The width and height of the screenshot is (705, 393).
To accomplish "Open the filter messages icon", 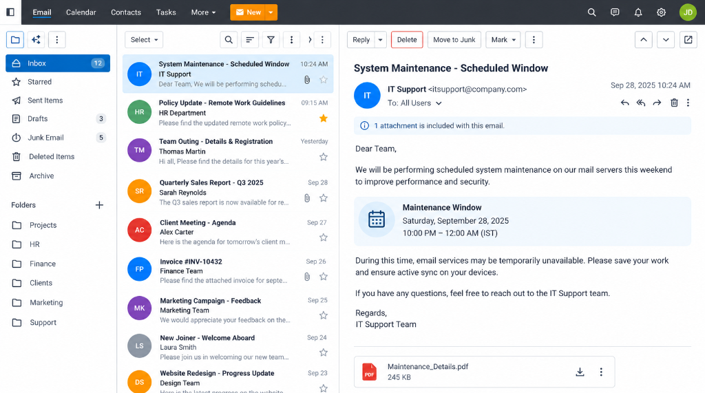I will point(271,39).
